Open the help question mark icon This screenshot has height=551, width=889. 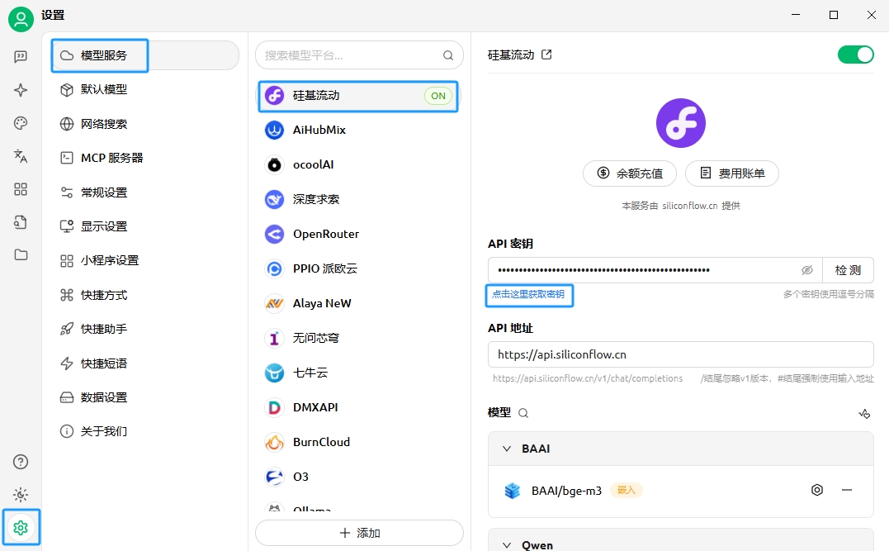tap(21, 462)
